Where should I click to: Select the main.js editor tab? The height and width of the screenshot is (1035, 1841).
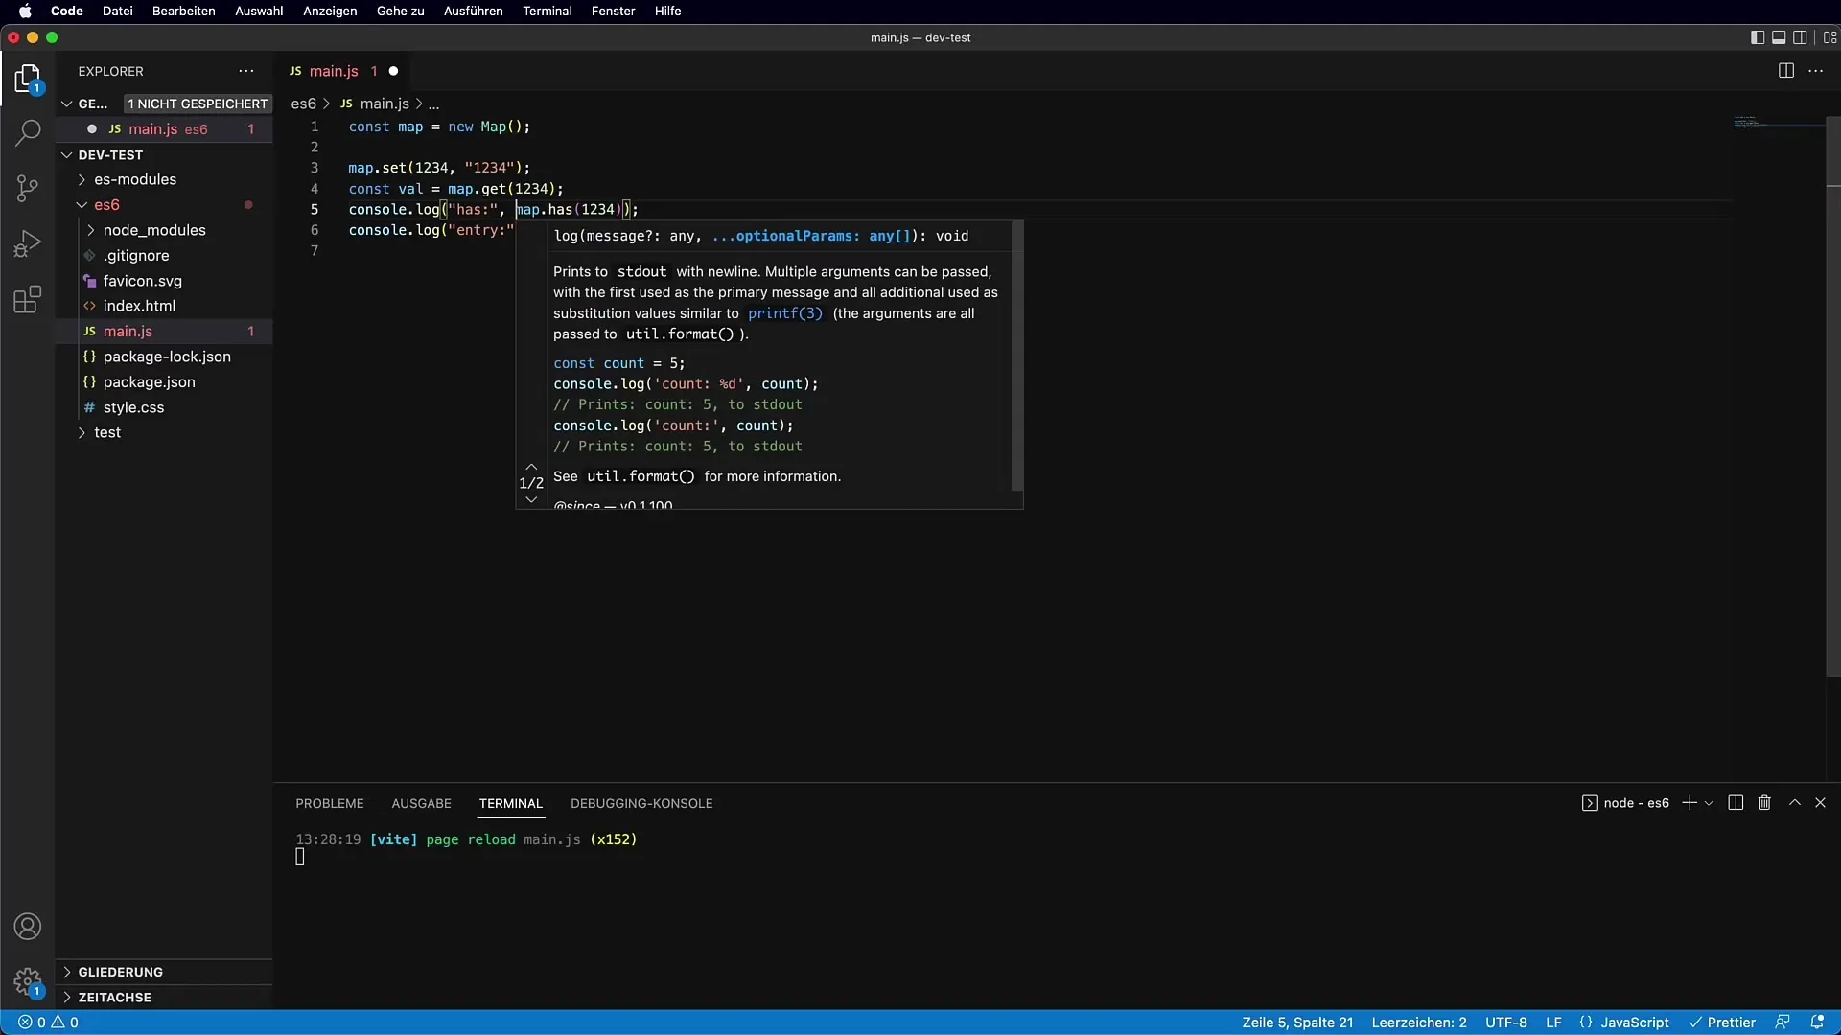[343, 71]
